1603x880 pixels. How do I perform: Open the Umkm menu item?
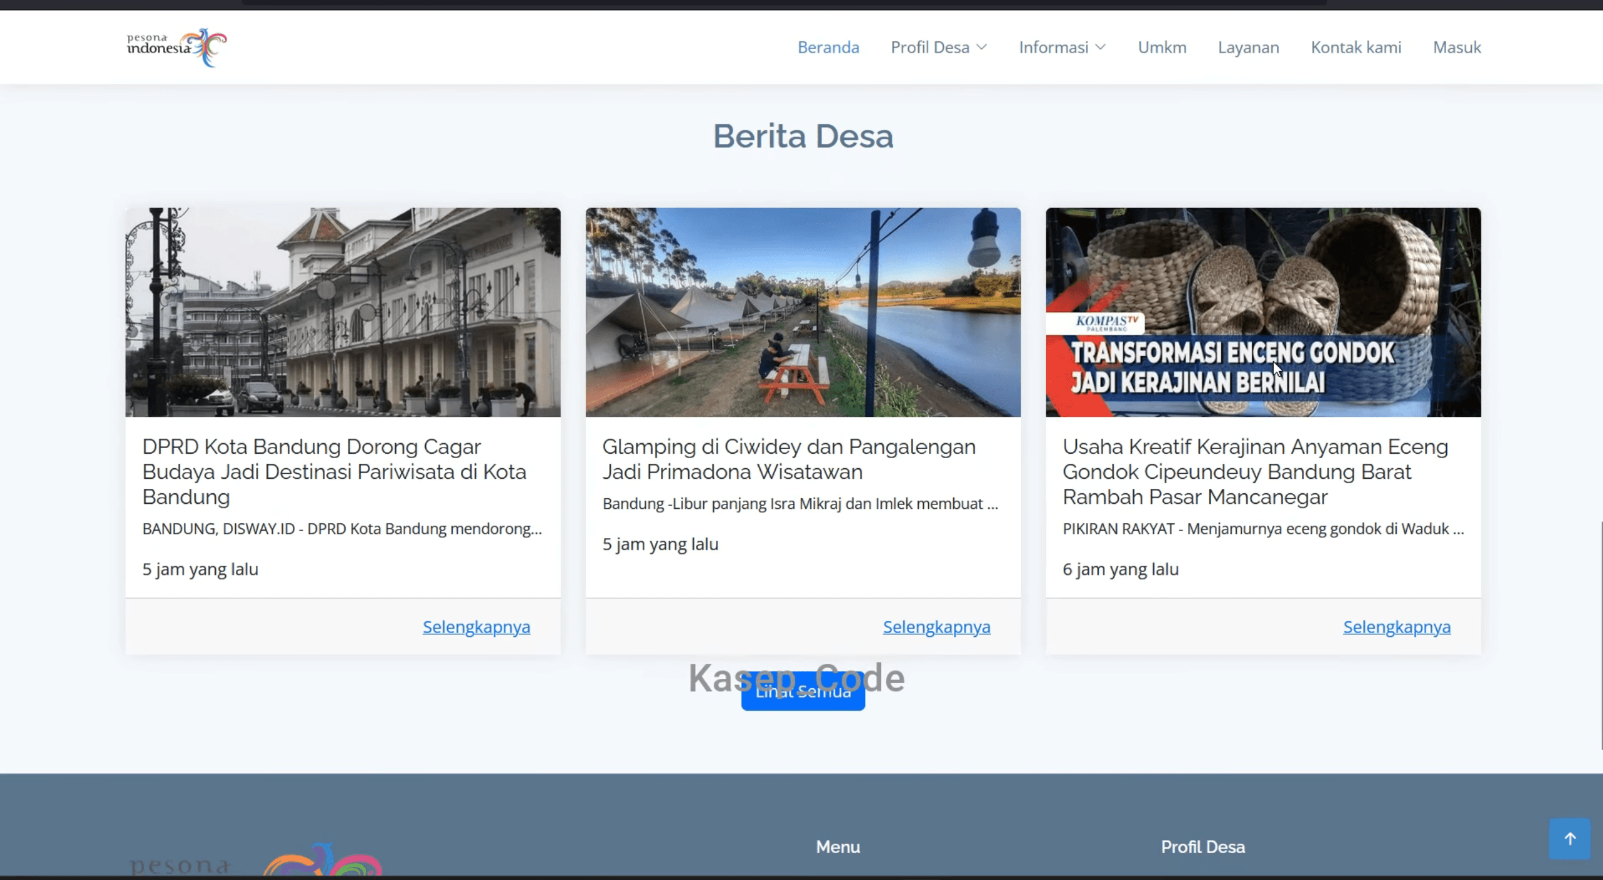pos(1162,48)
